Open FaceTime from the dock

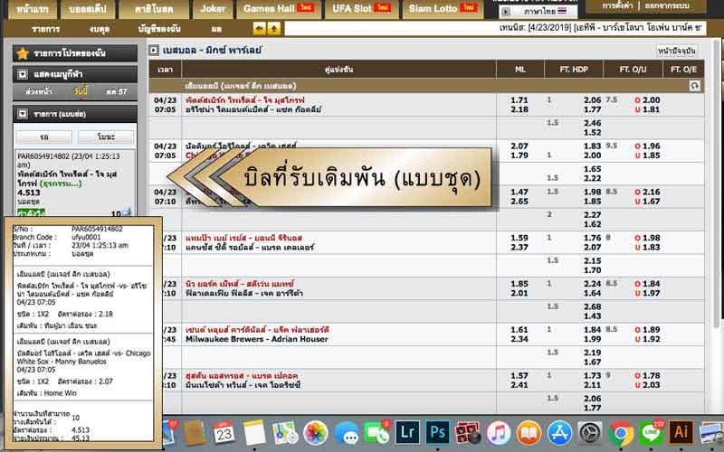pyautogui.click(x=376, y=433)
